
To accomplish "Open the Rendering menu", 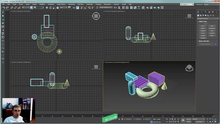I will (71, 4).
